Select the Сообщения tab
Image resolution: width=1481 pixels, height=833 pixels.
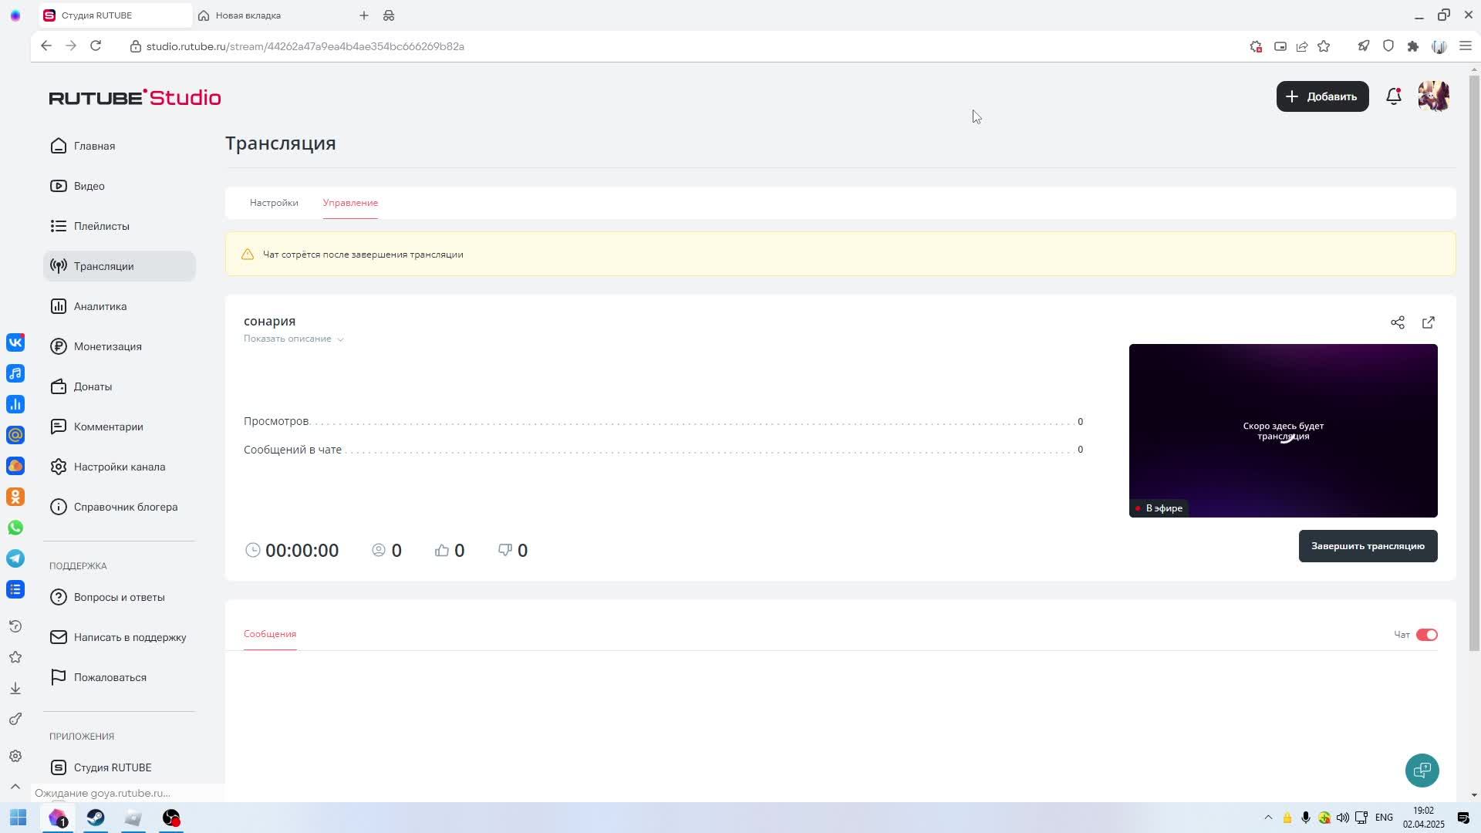click(270, 634)
